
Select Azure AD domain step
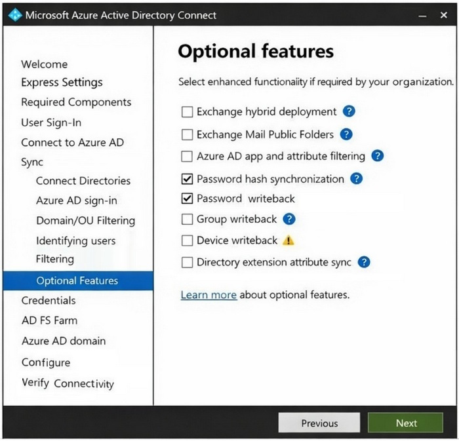tap(64, 341)
